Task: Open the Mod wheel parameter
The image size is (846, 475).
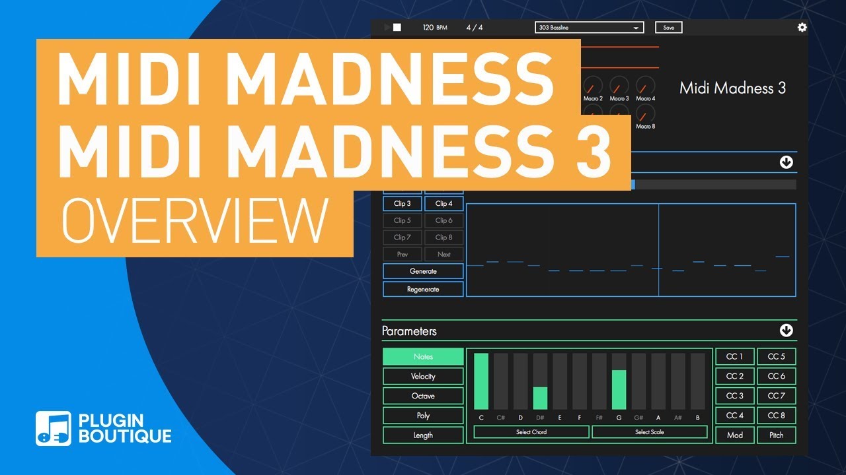Action: pyautogui.click(x=735, y=435)
